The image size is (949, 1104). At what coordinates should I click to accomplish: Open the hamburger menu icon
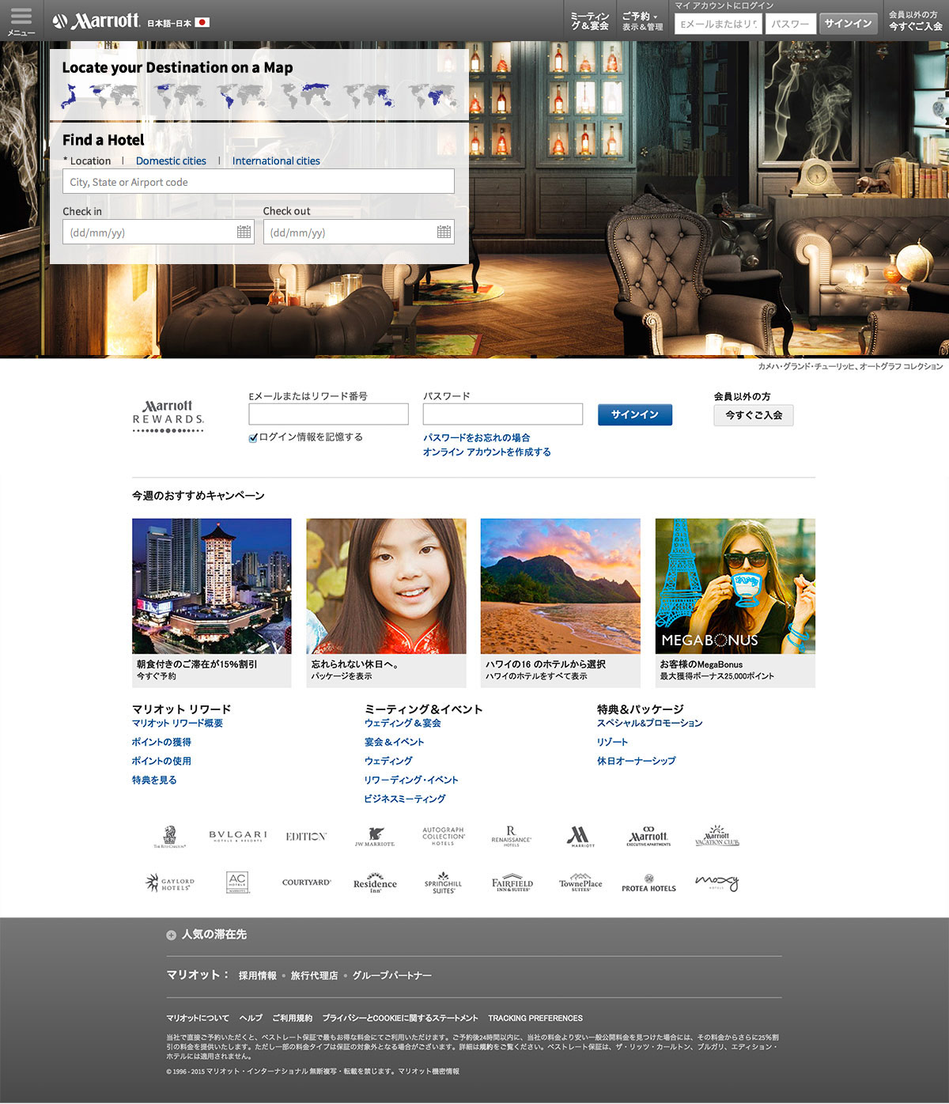click(x=21, y=20)
